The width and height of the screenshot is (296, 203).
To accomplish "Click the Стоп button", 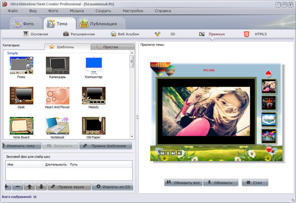I will point(255,182).
